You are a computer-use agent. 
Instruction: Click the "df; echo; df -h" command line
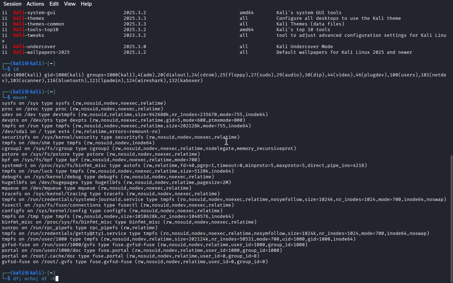click(x=34, y=279)
